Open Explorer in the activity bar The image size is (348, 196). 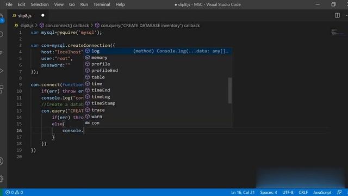[x=2, y=18]
